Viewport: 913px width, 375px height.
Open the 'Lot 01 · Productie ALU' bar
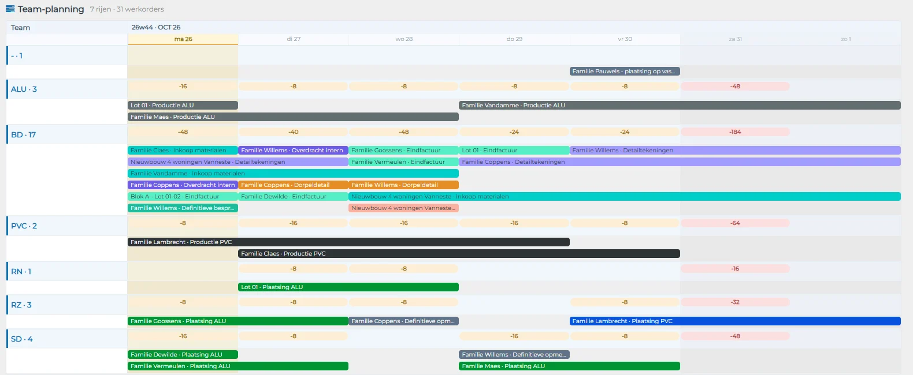pos(183,106)
